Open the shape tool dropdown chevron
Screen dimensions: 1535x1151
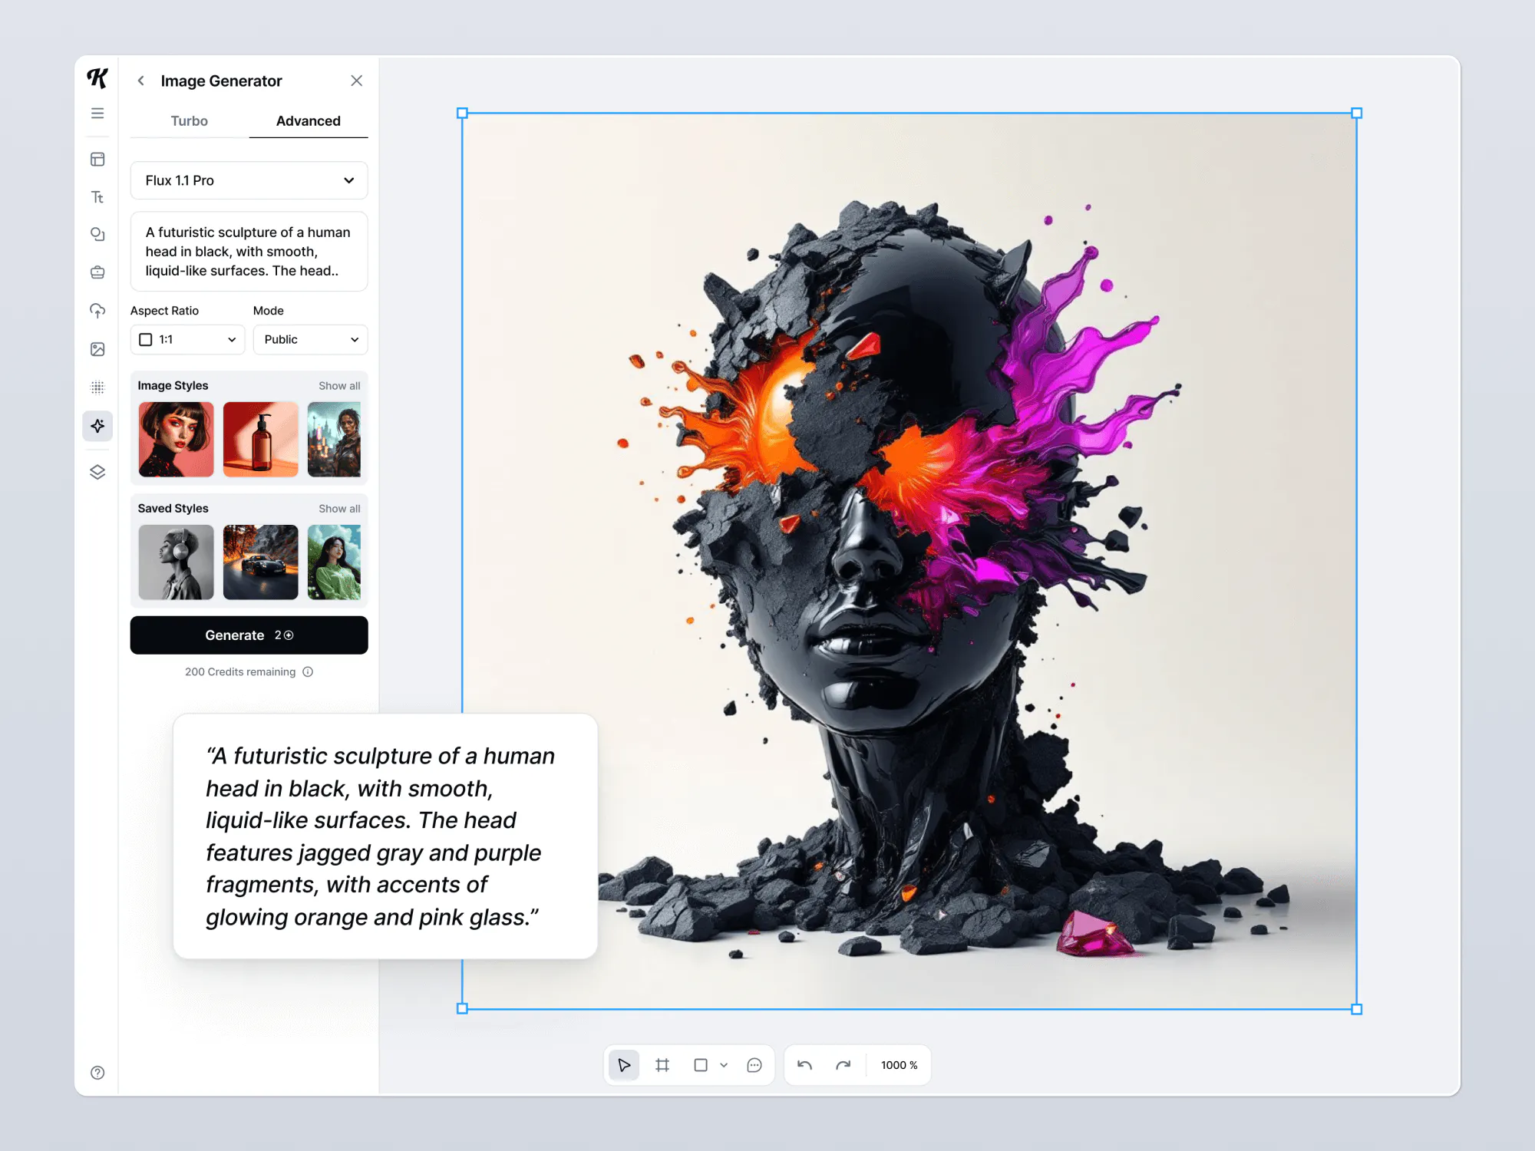pyautogui.click(x=724, y=1065)
